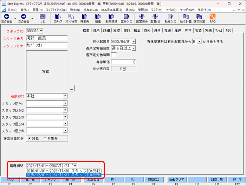Switch to the 実績 tab
The width and height of the screenshot is (246, 186).
click(208, 30)
